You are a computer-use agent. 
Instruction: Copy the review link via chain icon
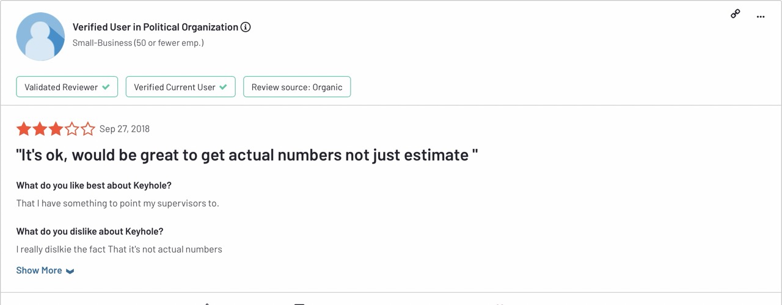coord(736,14)
